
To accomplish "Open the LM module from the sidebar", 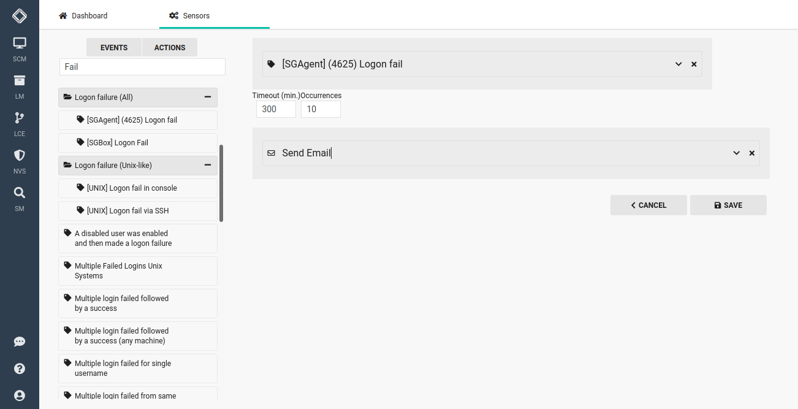I will pos(19,83).
